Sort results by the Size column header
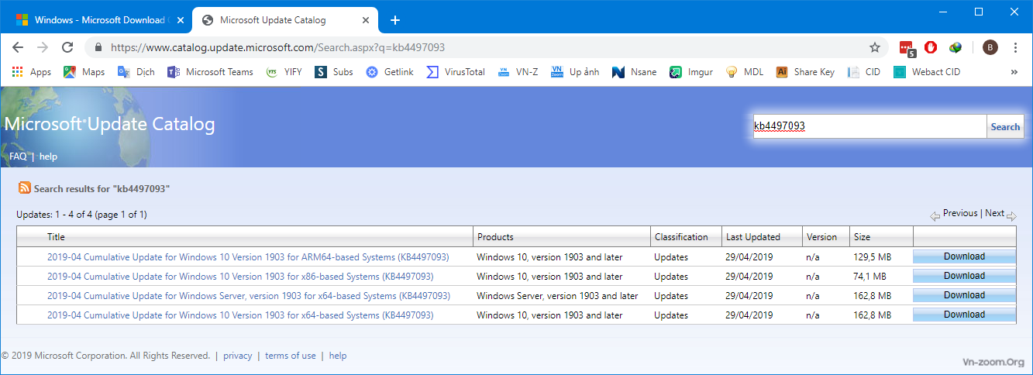 [x=862, y=237]
